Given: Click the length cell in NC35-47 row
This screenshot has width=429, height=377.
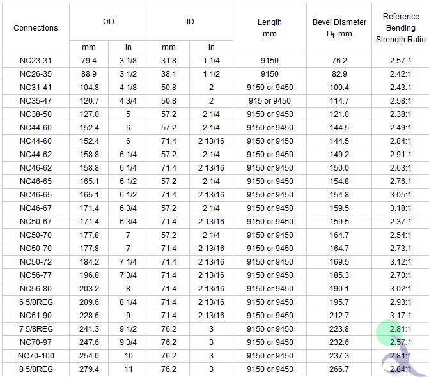Looking at the screenshot, I should click(270, 100).
